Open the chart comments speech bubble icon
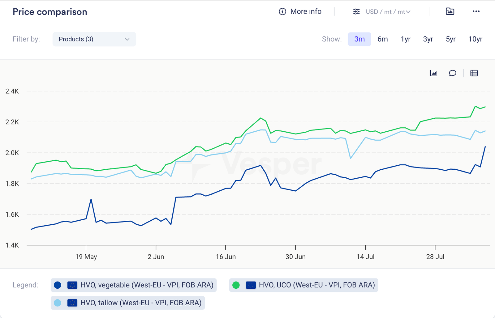 point(452,73)
